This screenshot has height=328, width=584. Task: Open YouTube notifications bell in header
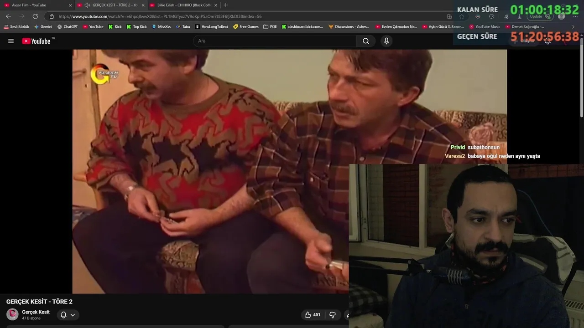point(547,41)
